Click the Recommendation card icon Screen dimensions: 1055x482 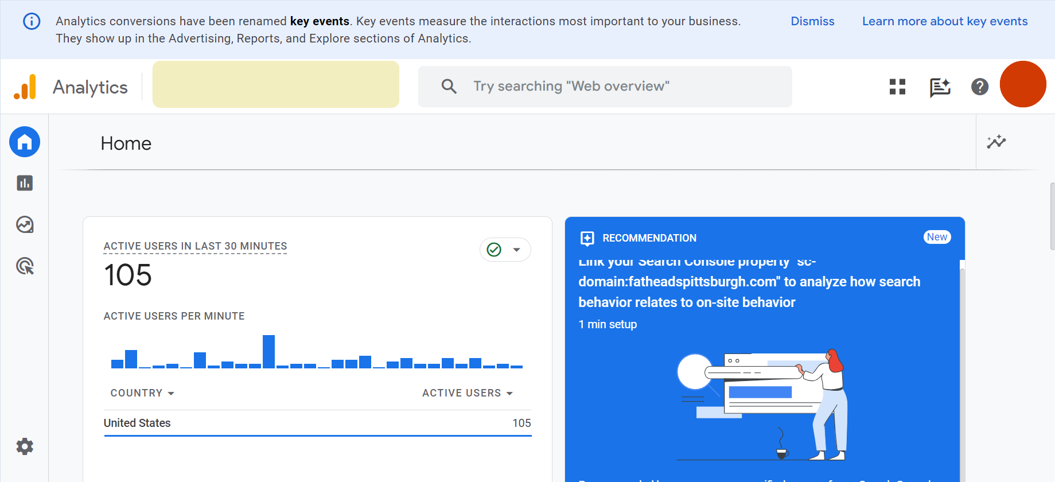tap(587, 238)
